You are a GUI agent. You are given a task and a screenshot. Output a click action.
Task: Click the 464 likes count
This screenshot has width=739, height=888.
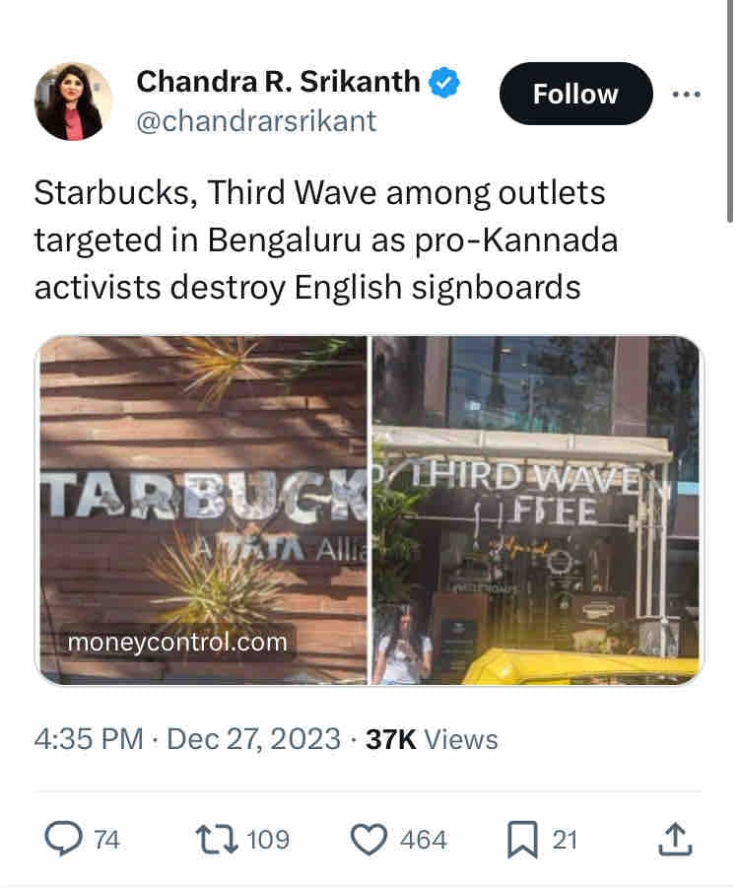pyautogui.click(x=424, y=840)
